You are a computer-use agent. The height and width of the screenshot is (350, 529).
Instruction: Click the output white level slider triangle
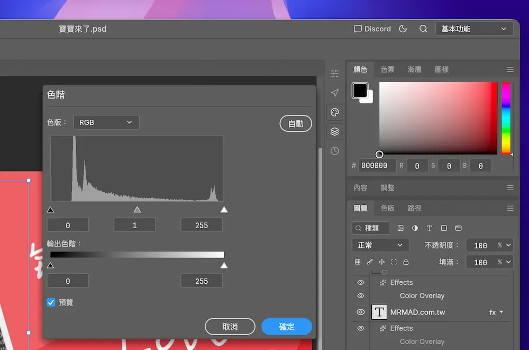224,265
